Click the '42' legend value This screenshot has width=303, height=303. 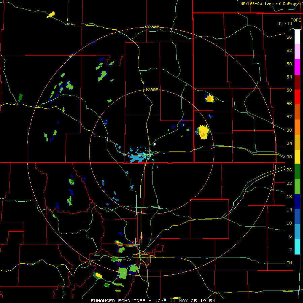pyautogui.click(x=289, y=117)
